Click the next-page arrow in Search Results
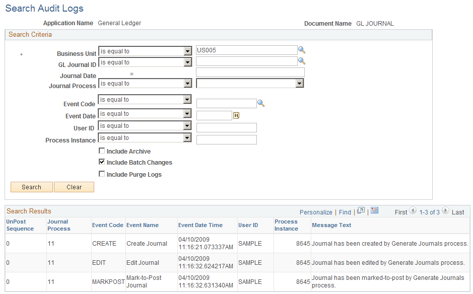The height and width of the screenshot is (294, 473). coord(445,211)
